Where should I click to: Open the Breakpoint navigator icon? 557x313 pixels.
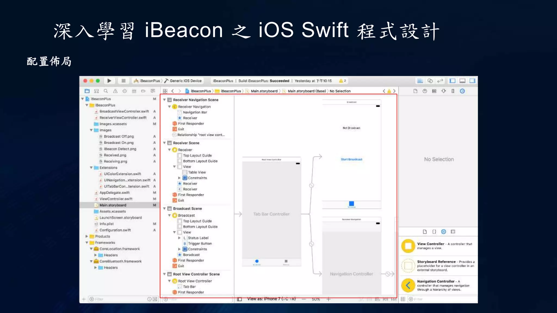(x=143, y=91)
